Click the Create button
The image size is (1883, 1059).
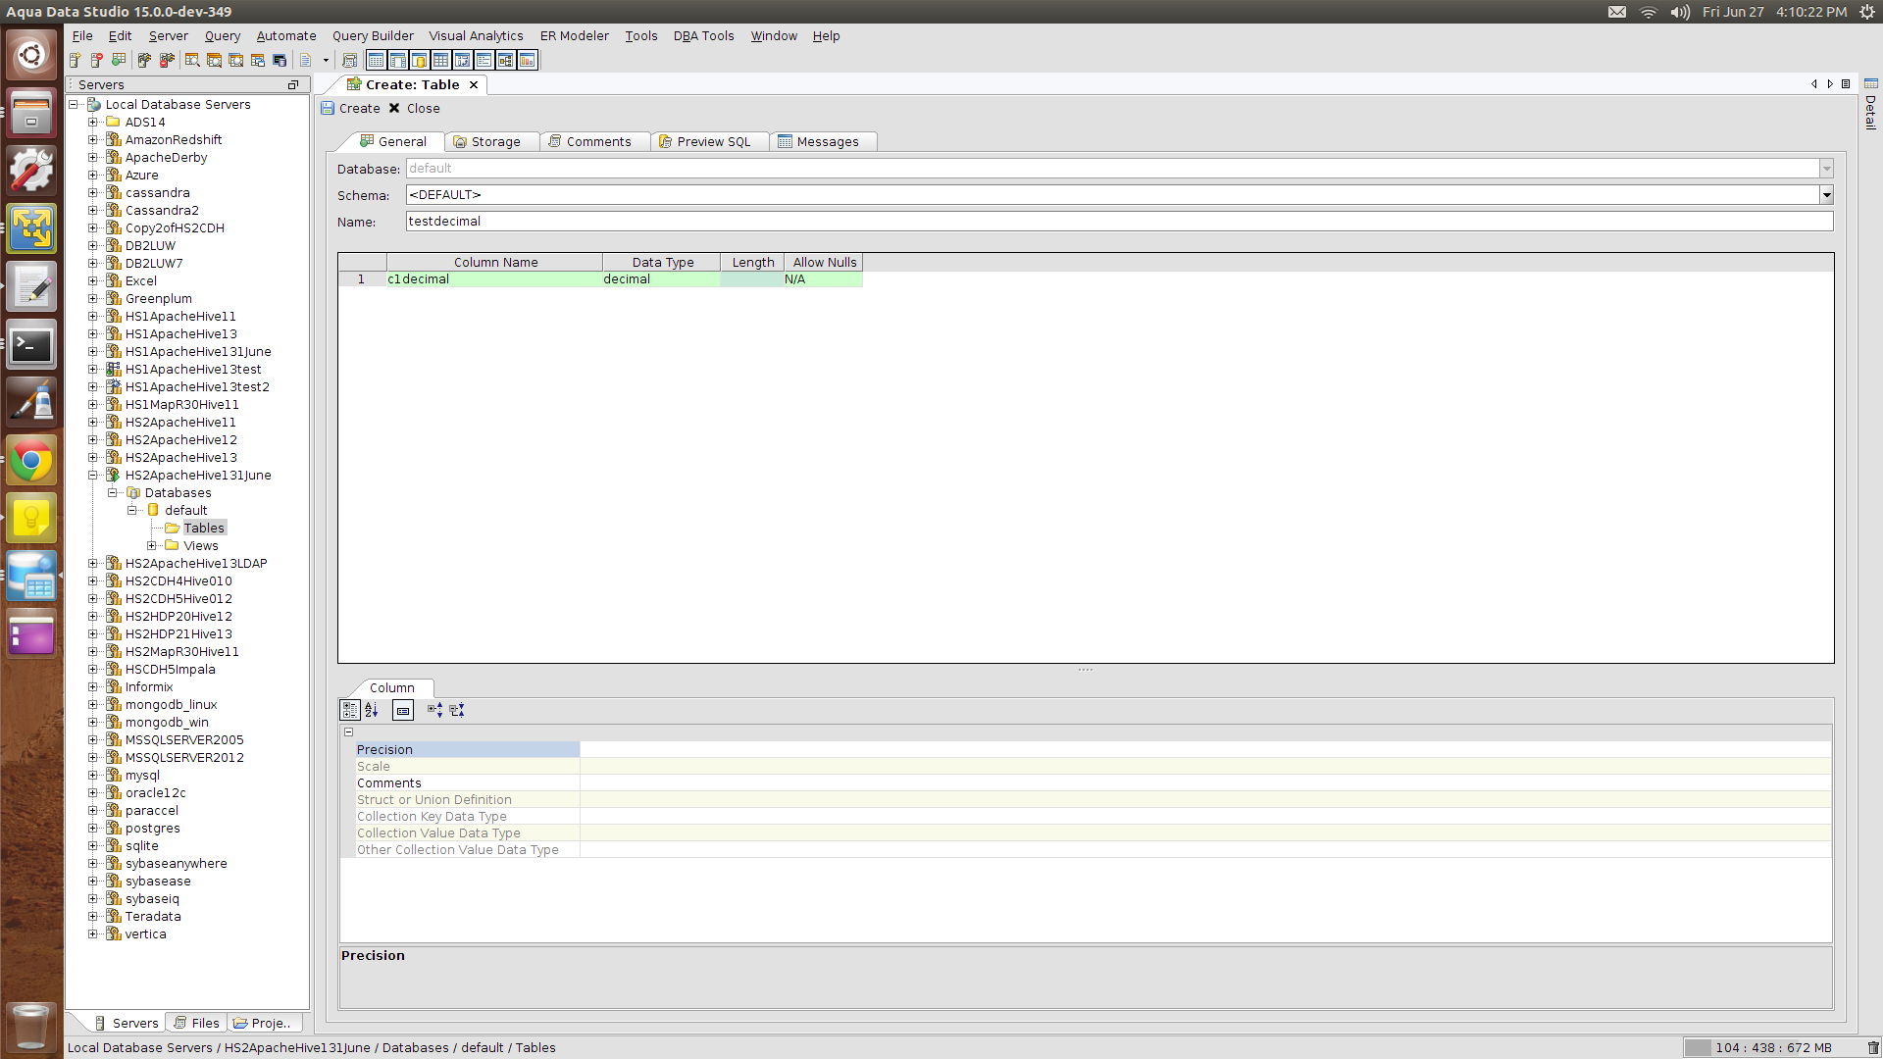coord(351,109)
